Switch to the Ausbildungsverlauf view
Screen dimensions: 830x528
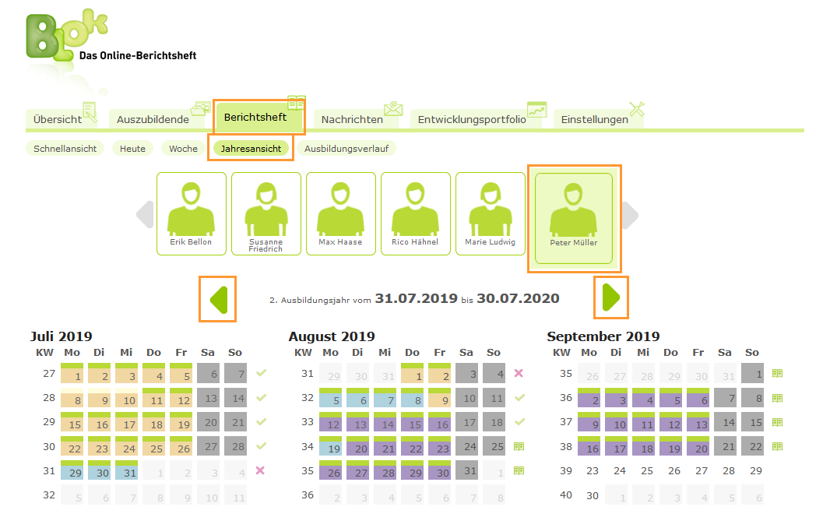[x=346, y=149]
